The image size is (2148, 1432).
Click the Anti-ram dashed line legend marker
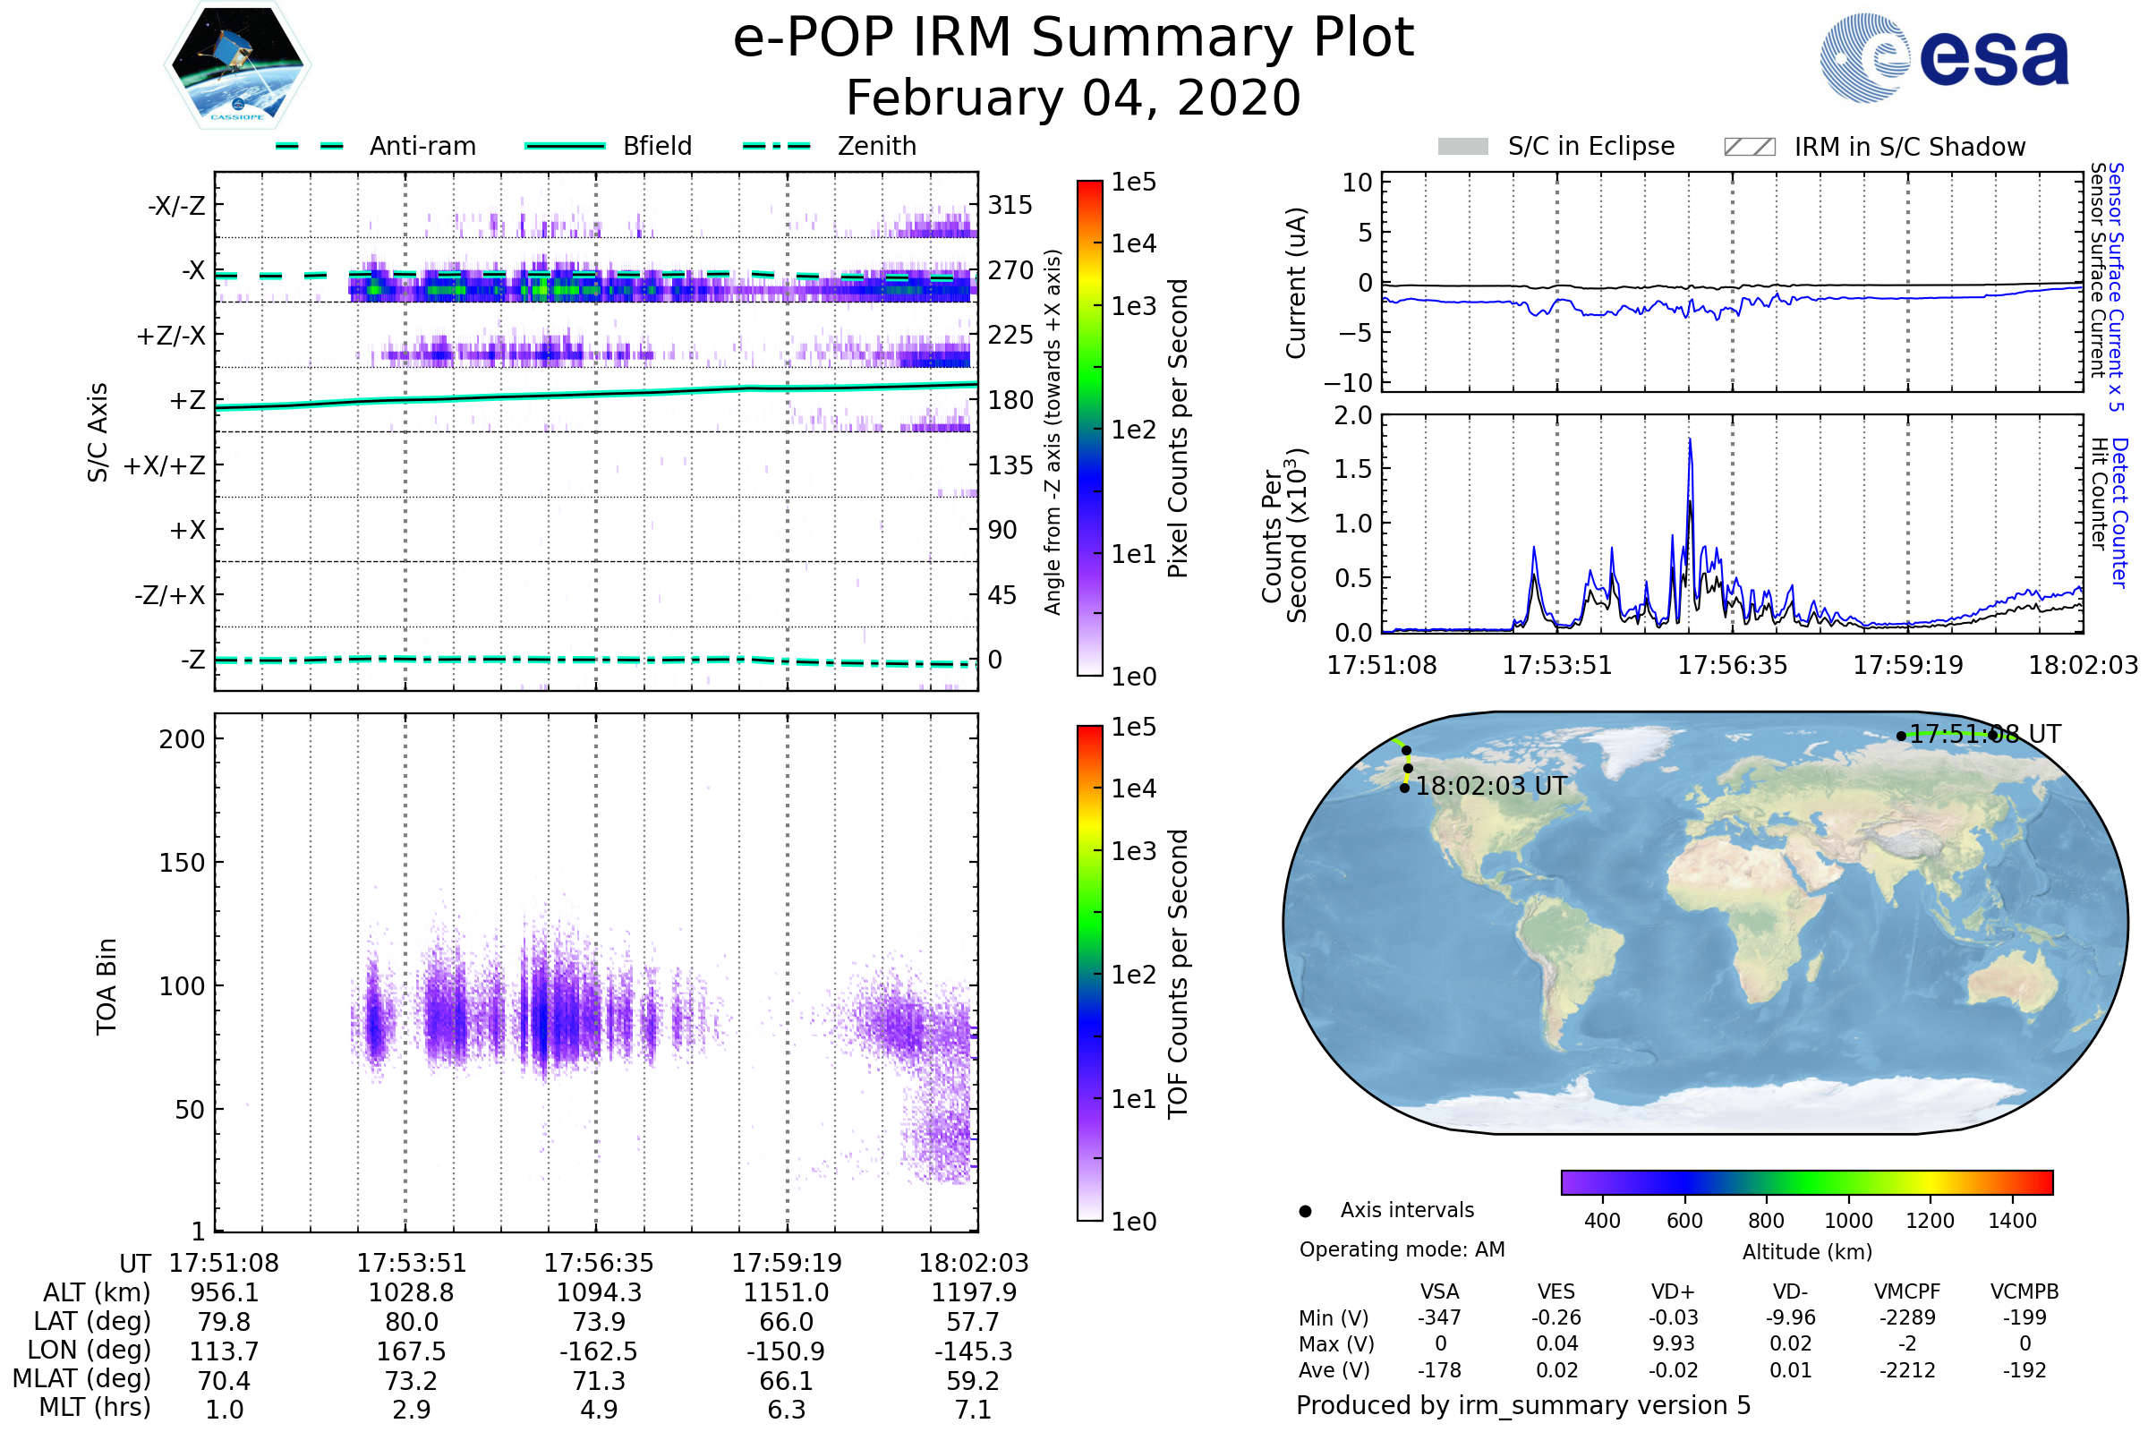coord(310,146)
